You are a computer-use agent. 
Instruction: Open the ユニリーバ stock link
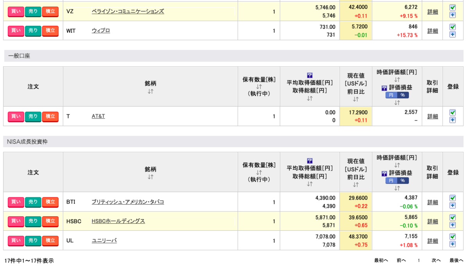104,240
